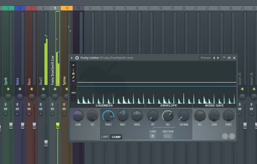Invert phase on the Synth track
This screenshot has height=164, width=257.
click(5, 104)
